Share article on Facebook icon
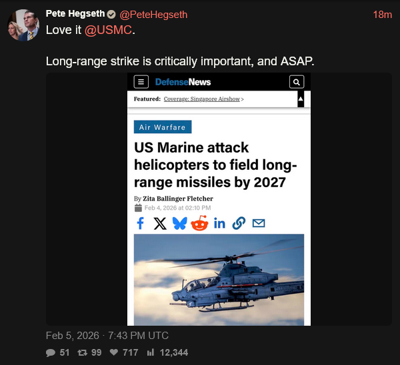400x365 pixels. pyautogui.click(x=140, y=223)
